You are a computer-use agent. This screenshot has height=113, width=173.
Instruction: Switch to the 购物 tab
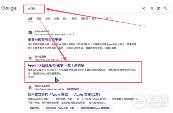(x=48, y=18)
